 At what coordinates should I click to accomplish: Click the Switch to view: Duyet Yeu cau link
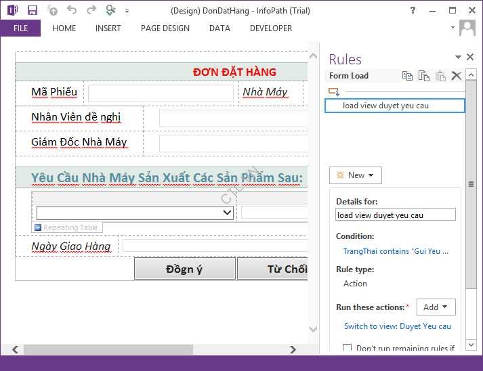398,326
